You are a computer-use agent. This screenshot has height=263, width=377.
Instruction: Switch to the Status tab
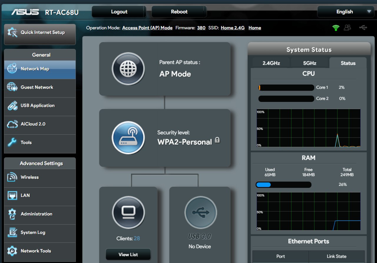point(348,63)
